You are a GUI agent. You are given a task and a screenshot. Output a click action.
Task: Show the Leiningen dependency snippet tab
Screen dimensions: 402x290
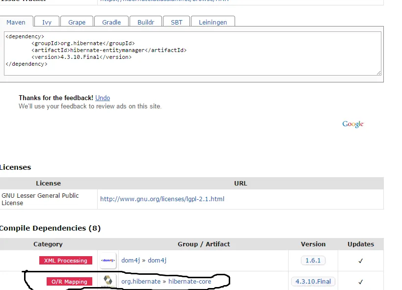pyautogui.click(x=213, y=22)
